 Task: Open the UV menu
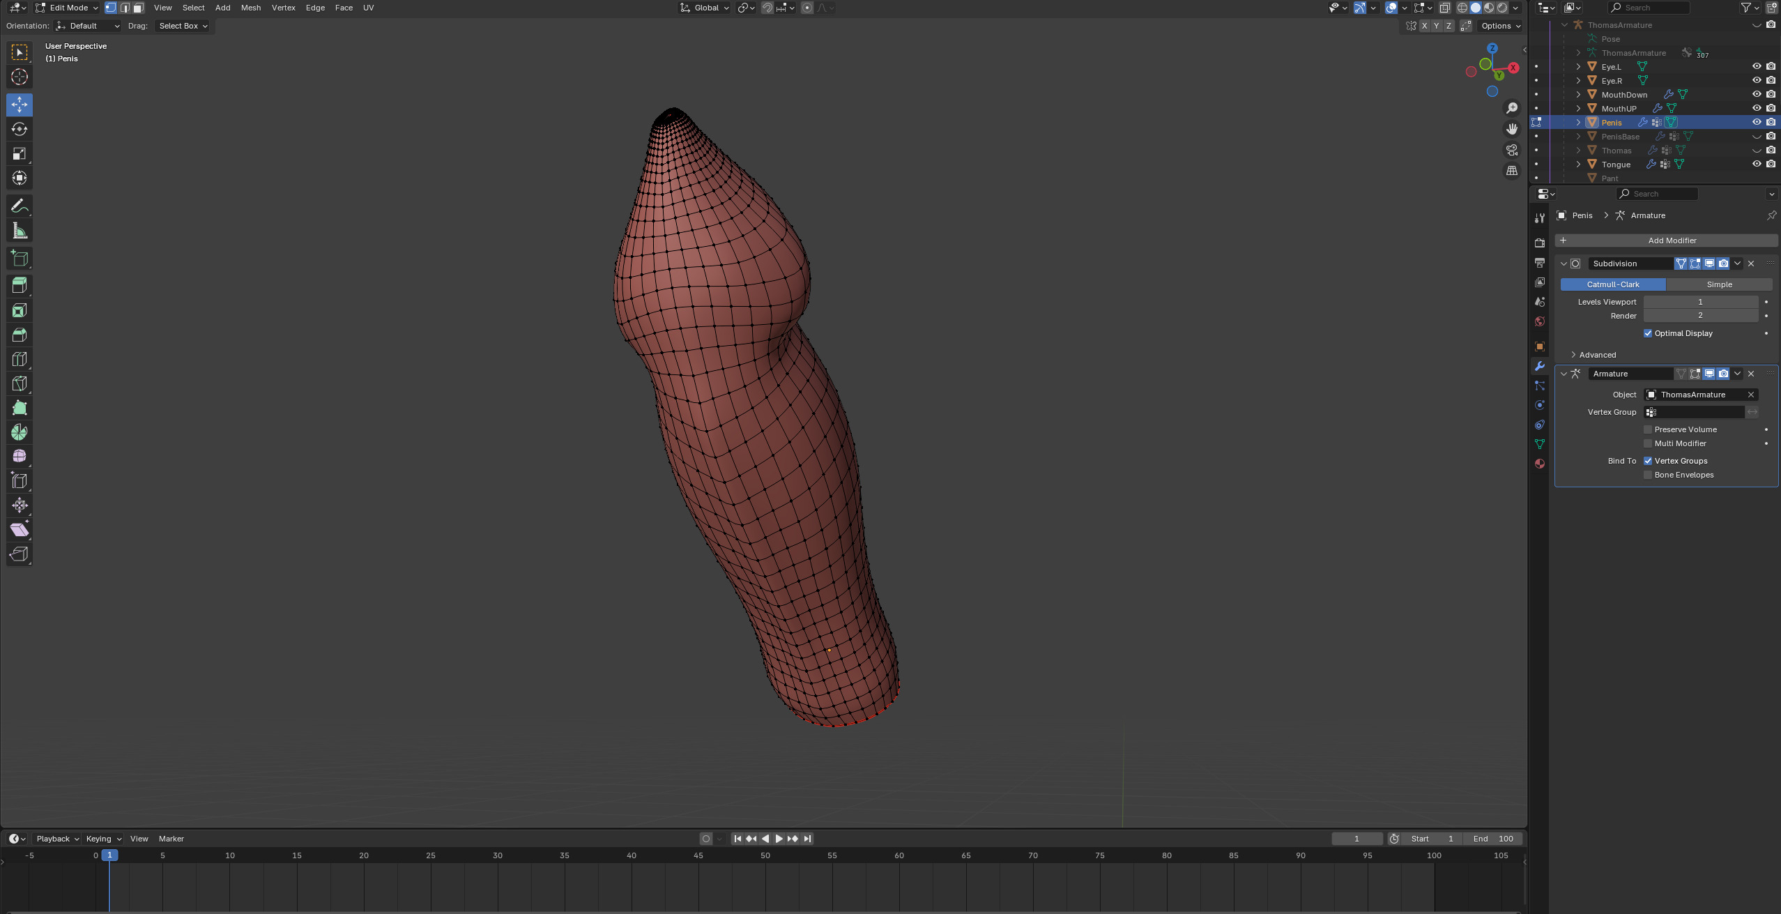[x=368, y=8]
